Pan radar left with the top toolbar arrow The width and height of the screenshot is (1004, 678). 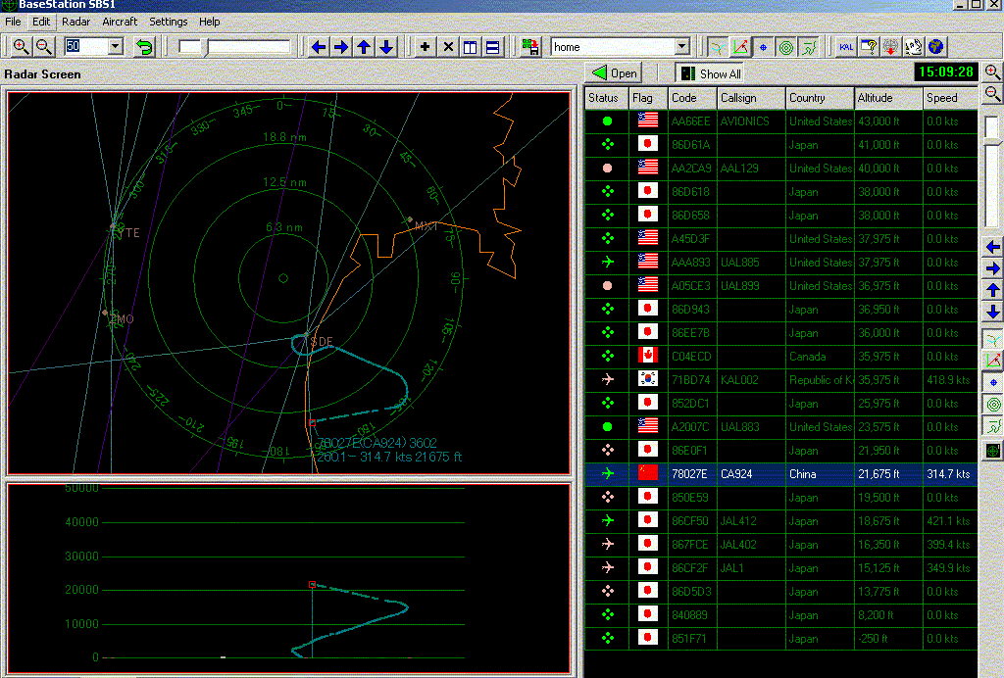pyautogui.click(x=319, y=47)
